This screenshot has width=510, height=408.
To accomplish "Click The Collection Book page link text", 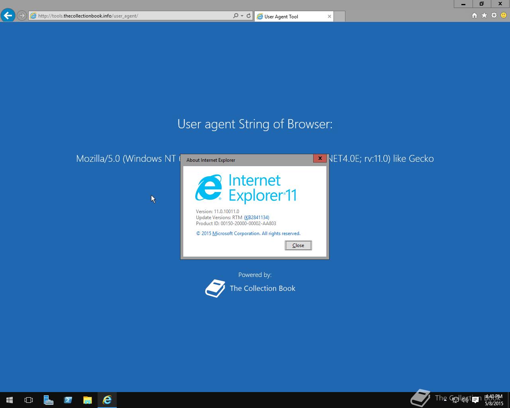I will tap(263, 288).
